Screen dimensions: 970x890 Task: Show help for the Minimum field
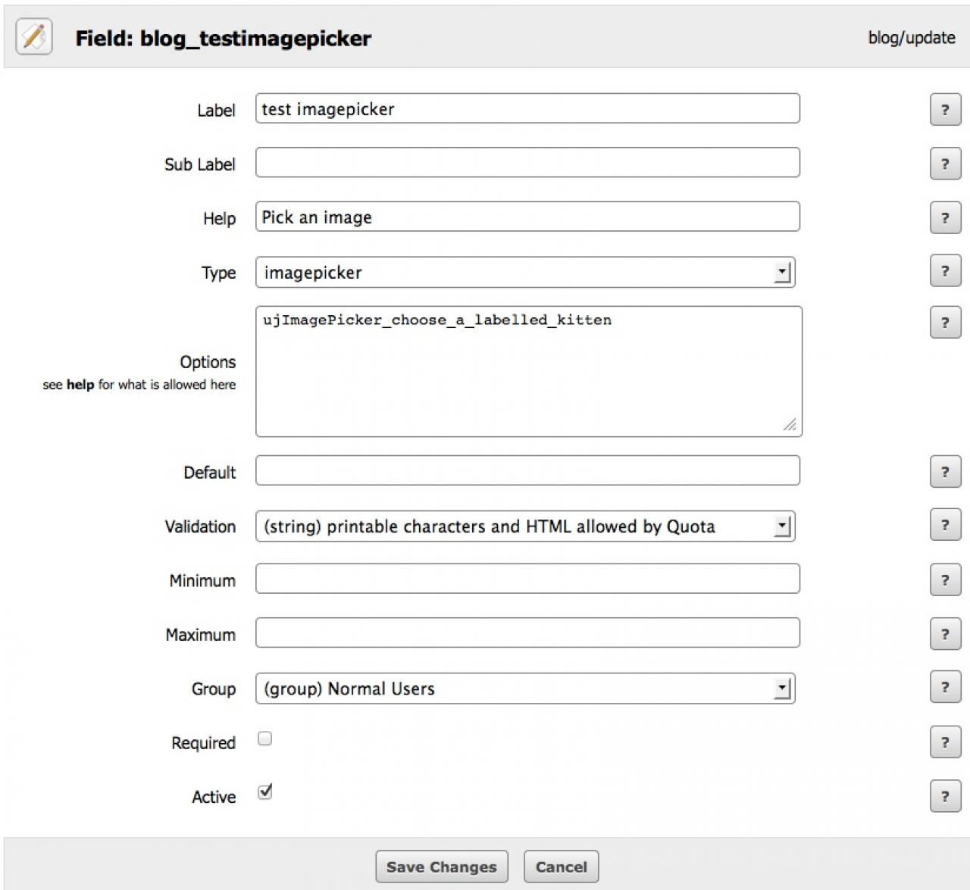point(945,580)
